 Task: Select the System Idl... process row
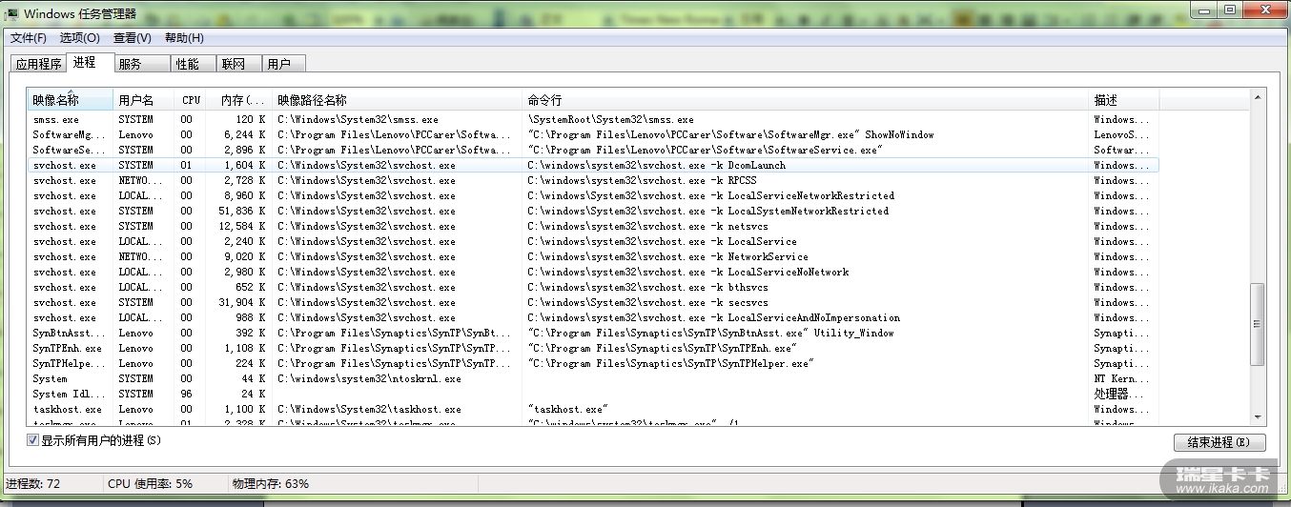click(591, 395)
